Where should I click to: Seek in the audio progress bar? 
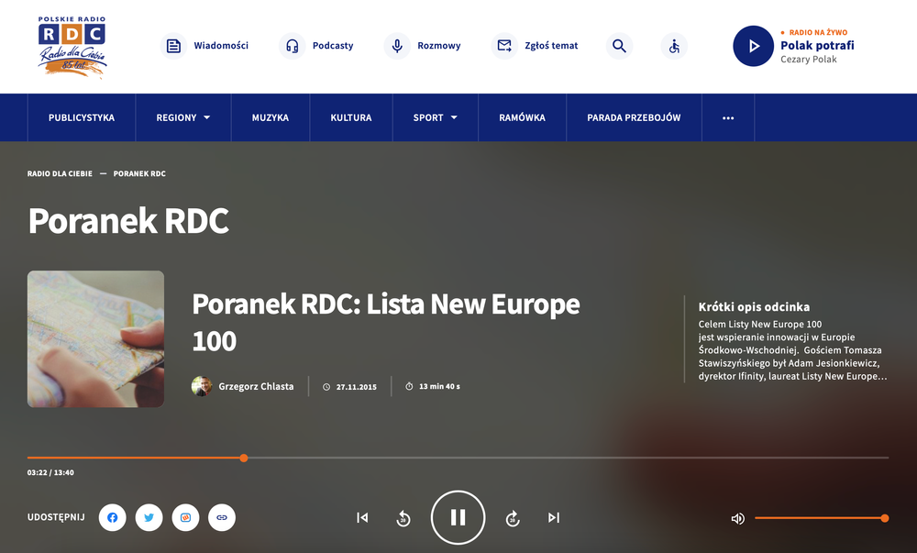pyautogui.click(x=458, y=458)
